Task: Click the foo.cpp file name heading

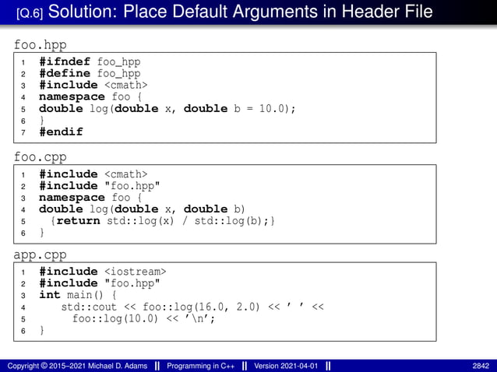Action: 41,156
